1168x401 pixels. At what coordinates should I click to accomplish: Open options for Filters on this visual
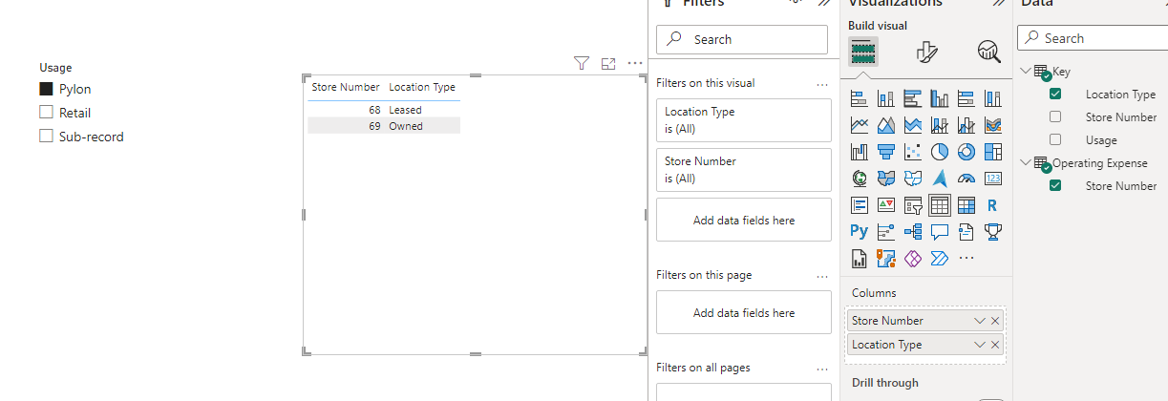coord(822,84)
